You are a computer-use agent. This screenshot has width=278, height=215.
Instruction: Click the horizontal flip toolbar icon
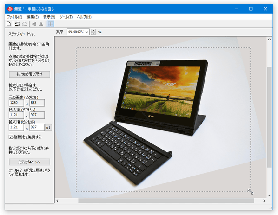coord(34,24)
